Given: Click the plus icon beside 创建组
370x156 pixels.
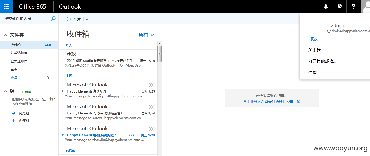Looking at the screenshot, I should click(14, 120).
